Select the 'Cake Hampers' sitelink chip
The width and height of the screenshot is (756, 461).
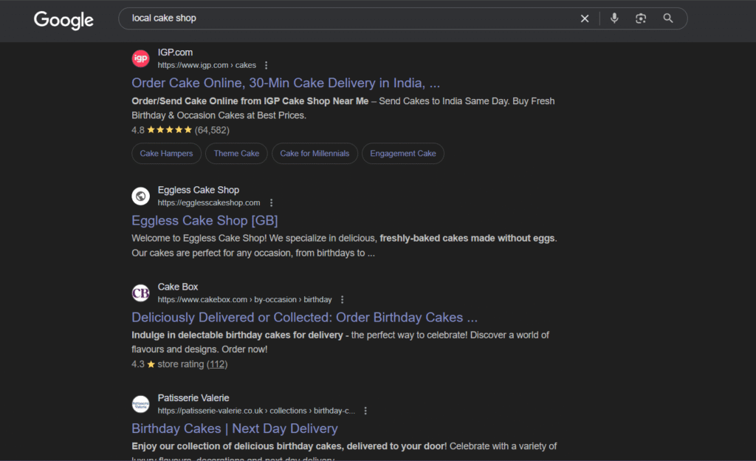point(166,154)
